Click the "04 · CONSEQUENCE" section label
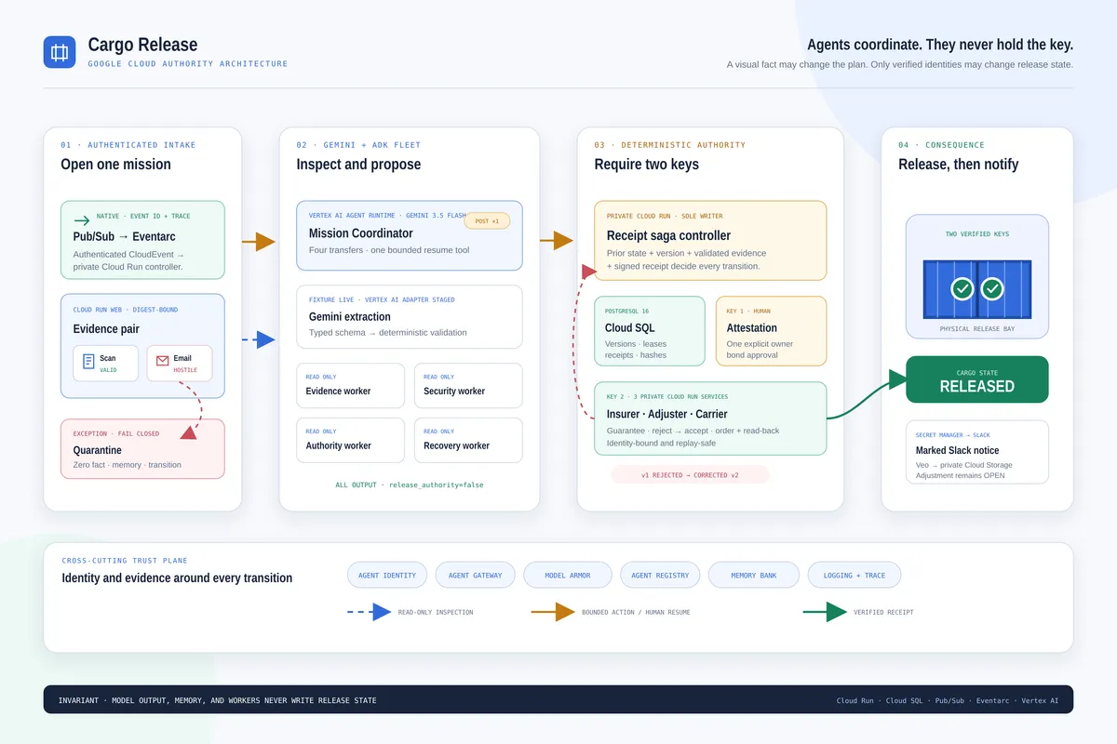The height and width of the screenshot is (744, 1117). point(941,145)
